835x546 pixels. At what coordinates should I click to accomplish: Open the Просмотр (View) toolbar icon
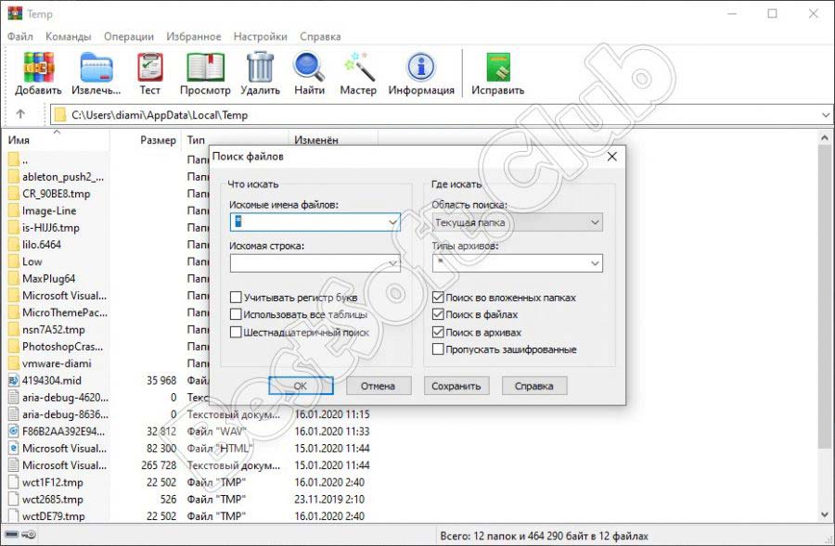pyautogui.click(x=205, y=67)
